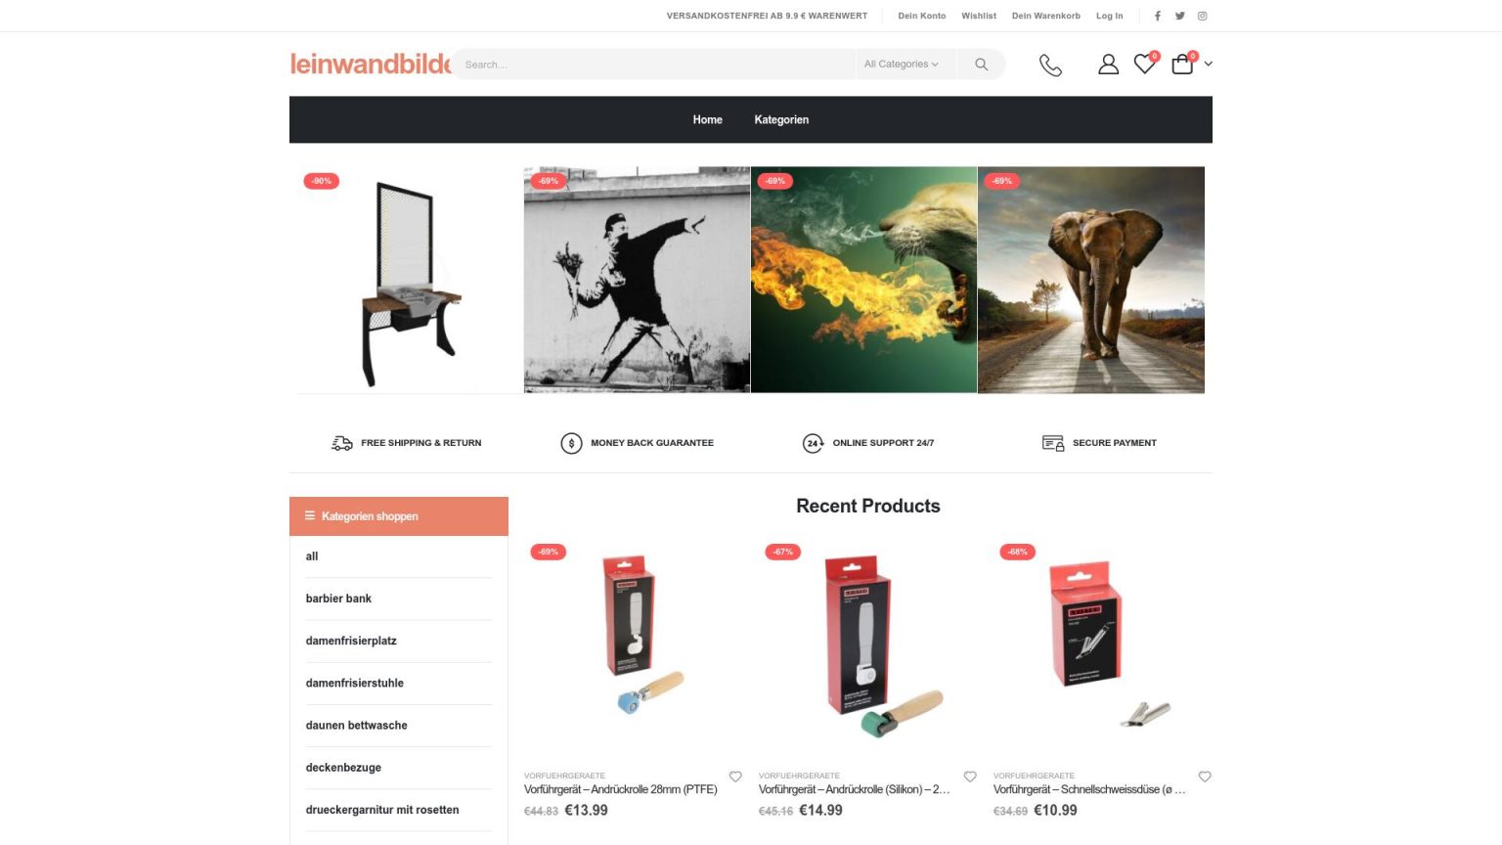Visit the Instagram profile icon
1502x845 pixels.
coord(1203,16)
